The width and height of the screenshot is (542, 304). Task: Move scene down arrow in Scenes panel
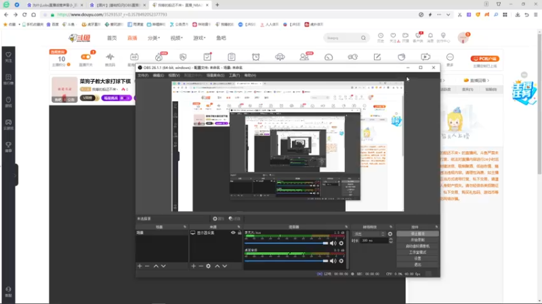(163, 266)
